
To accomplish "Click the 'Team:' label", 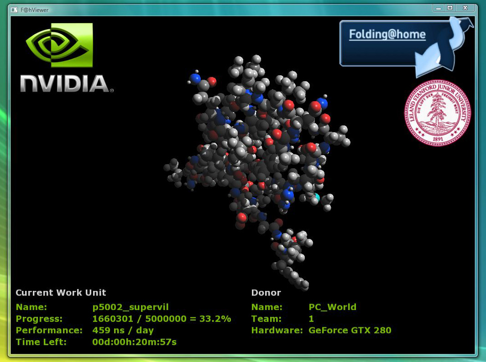I will (266, 319).
